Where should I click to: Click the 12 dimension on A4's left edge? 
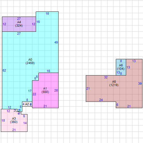4,24
